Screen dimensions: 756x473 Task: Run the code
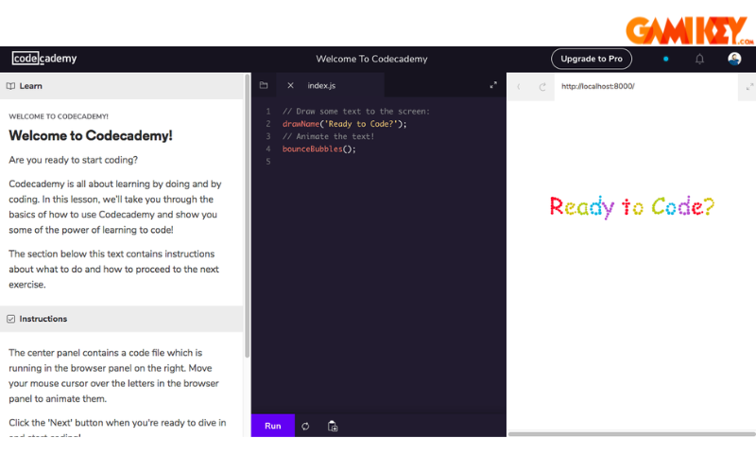coord(272,426)
